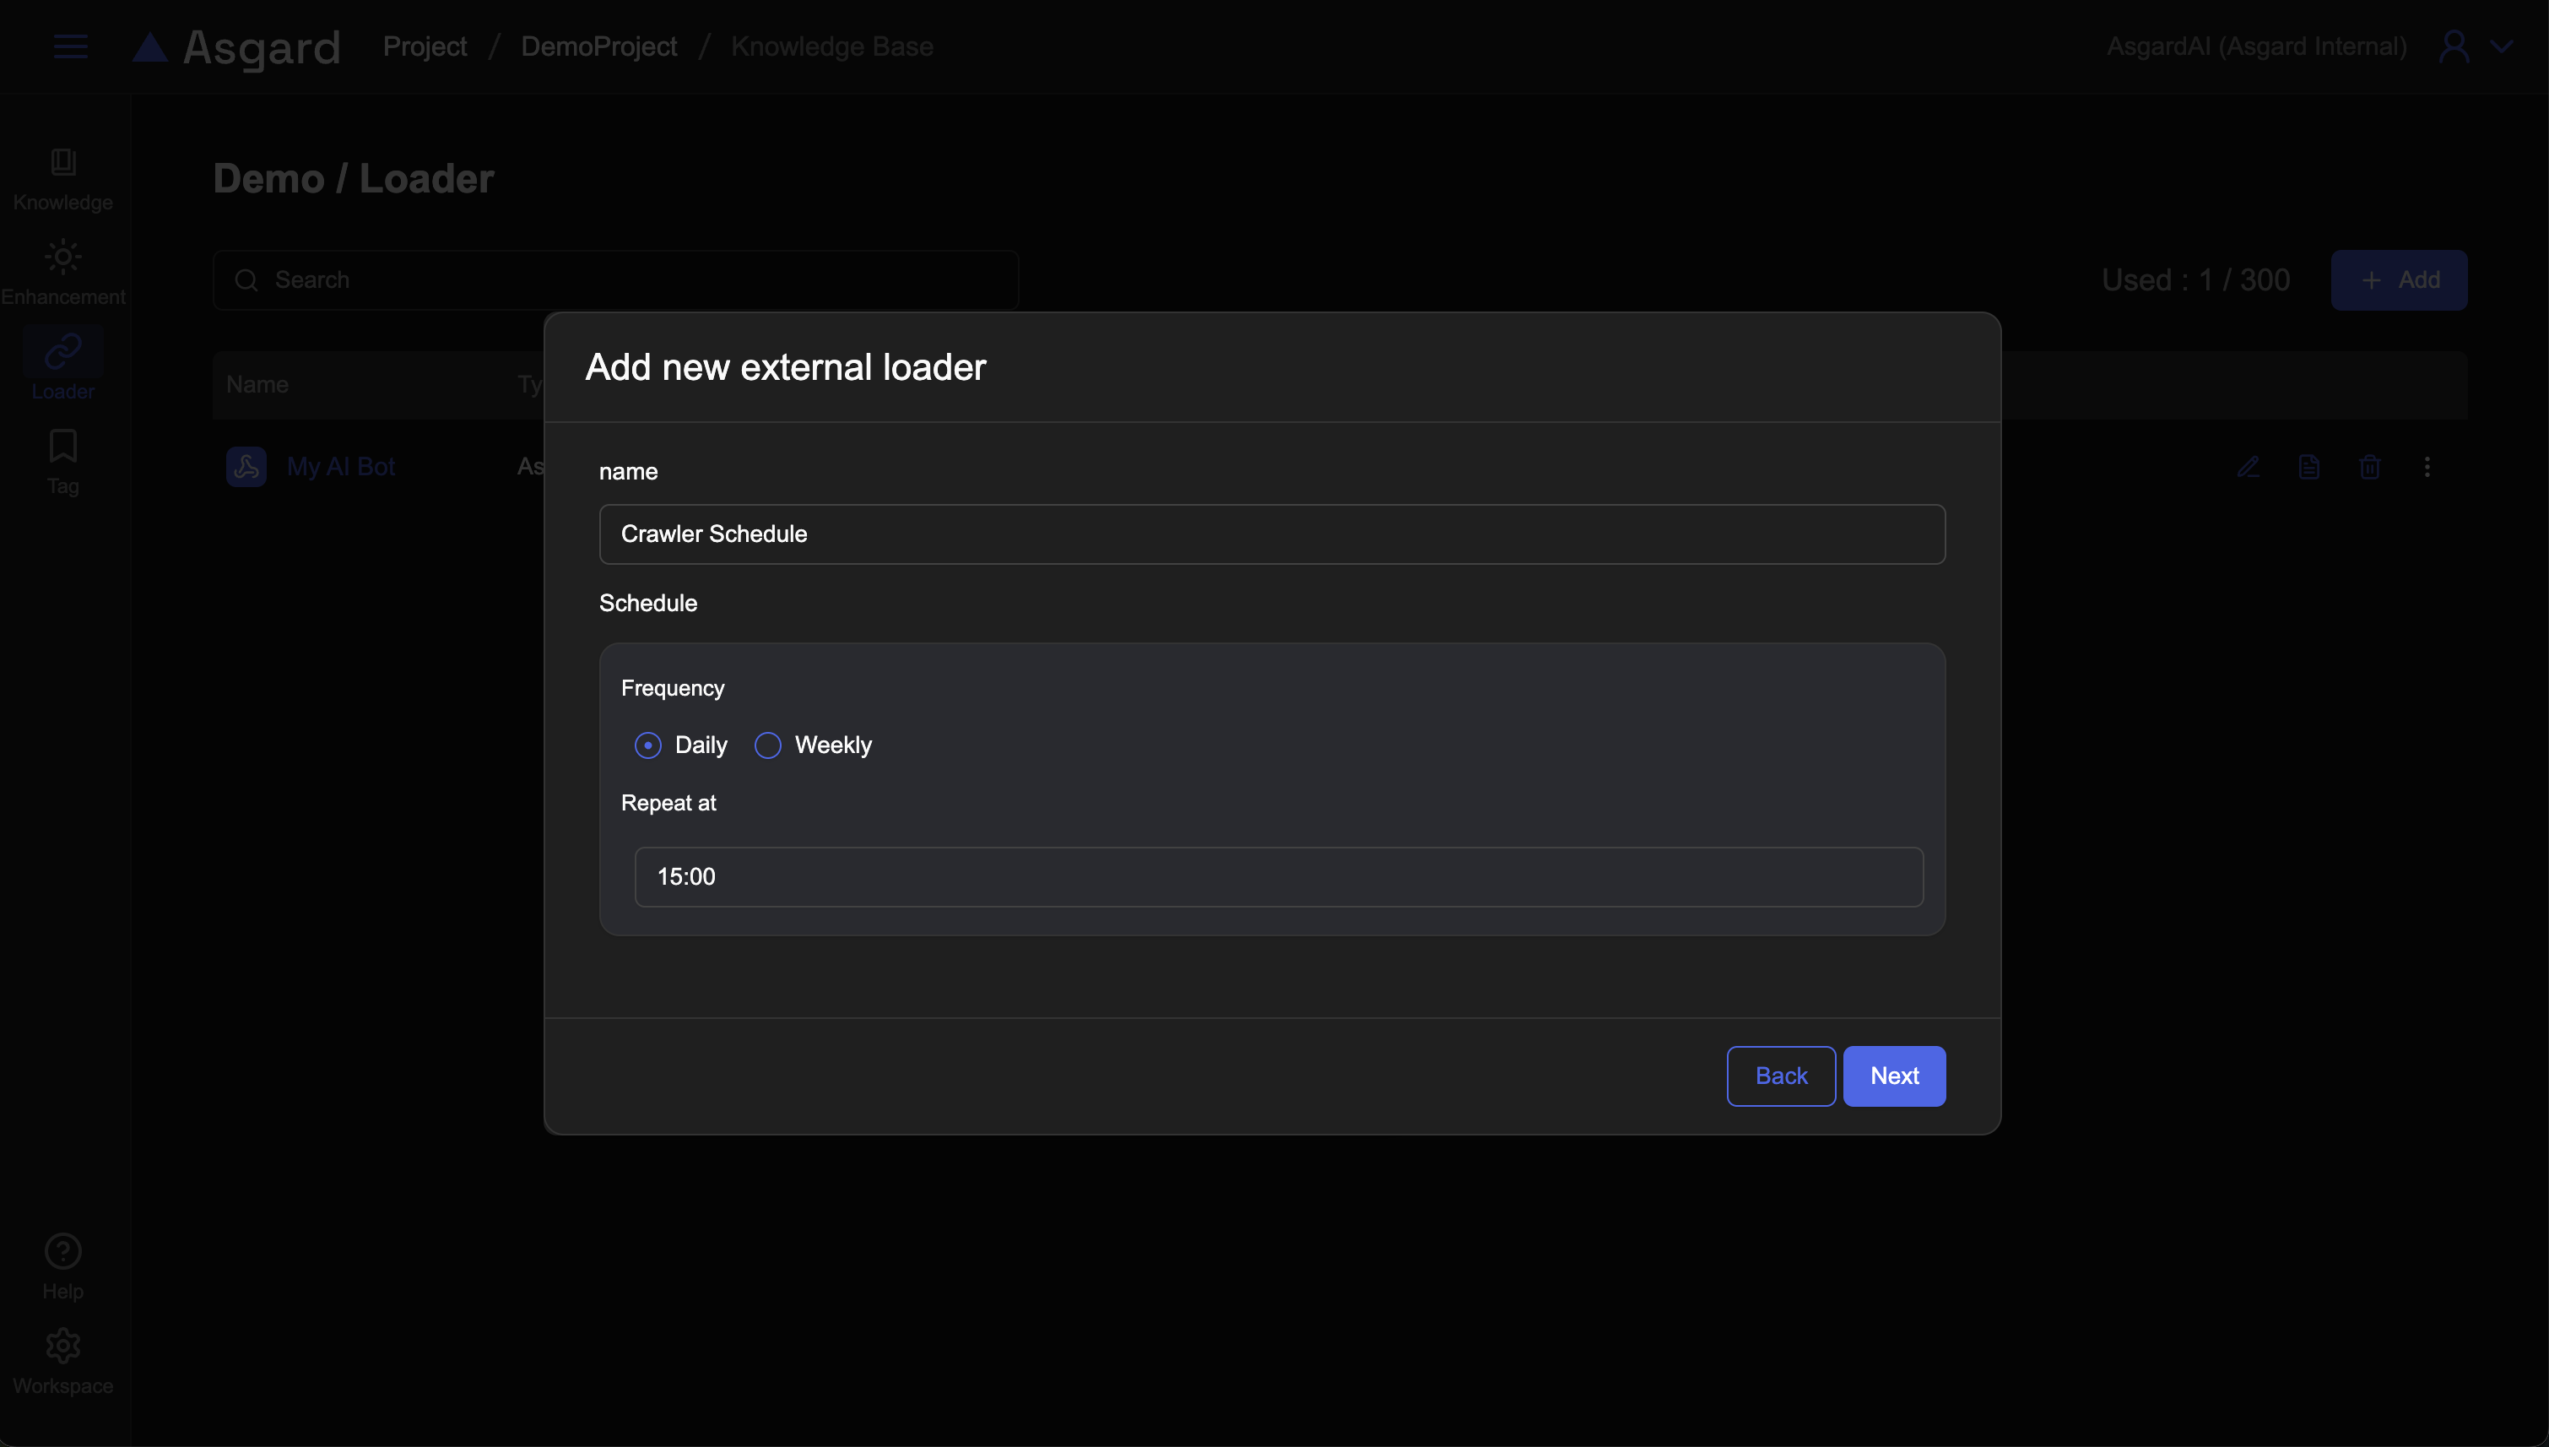Viewport: 2549px width, 1447px height.
Task: Expand the user account dropdown chevron
Action: pos(2502,46)
